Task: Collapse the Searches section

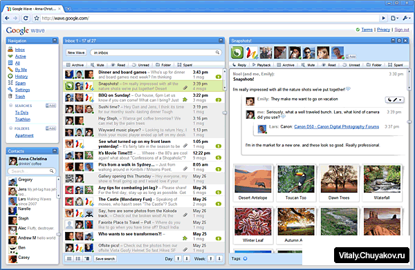Action: [11, 106]
